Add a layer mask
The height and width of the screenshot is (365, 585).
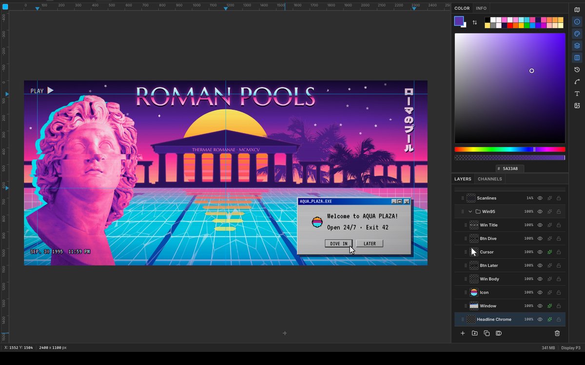(x=499, y=333)
